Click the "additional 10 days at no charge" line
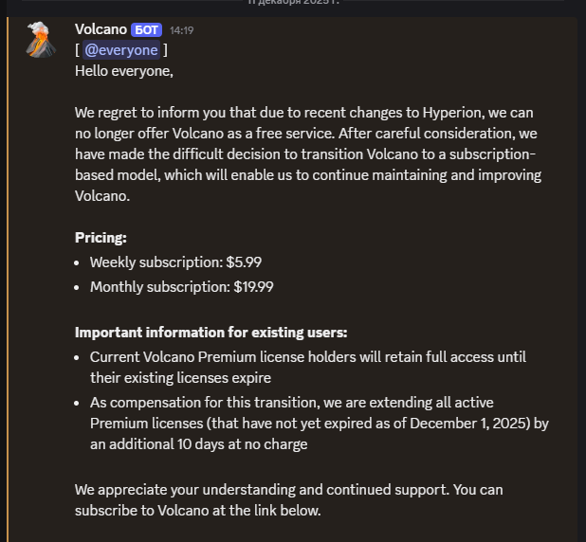This screenshot has width=586, height=542. pyautogui.click(x=199, y=443)
